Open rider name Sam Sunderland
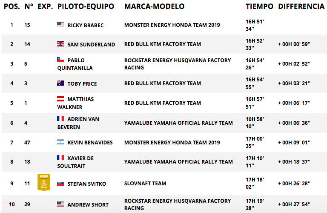The height and width of the screenshot is (213, 327). [x=91, y=44]
